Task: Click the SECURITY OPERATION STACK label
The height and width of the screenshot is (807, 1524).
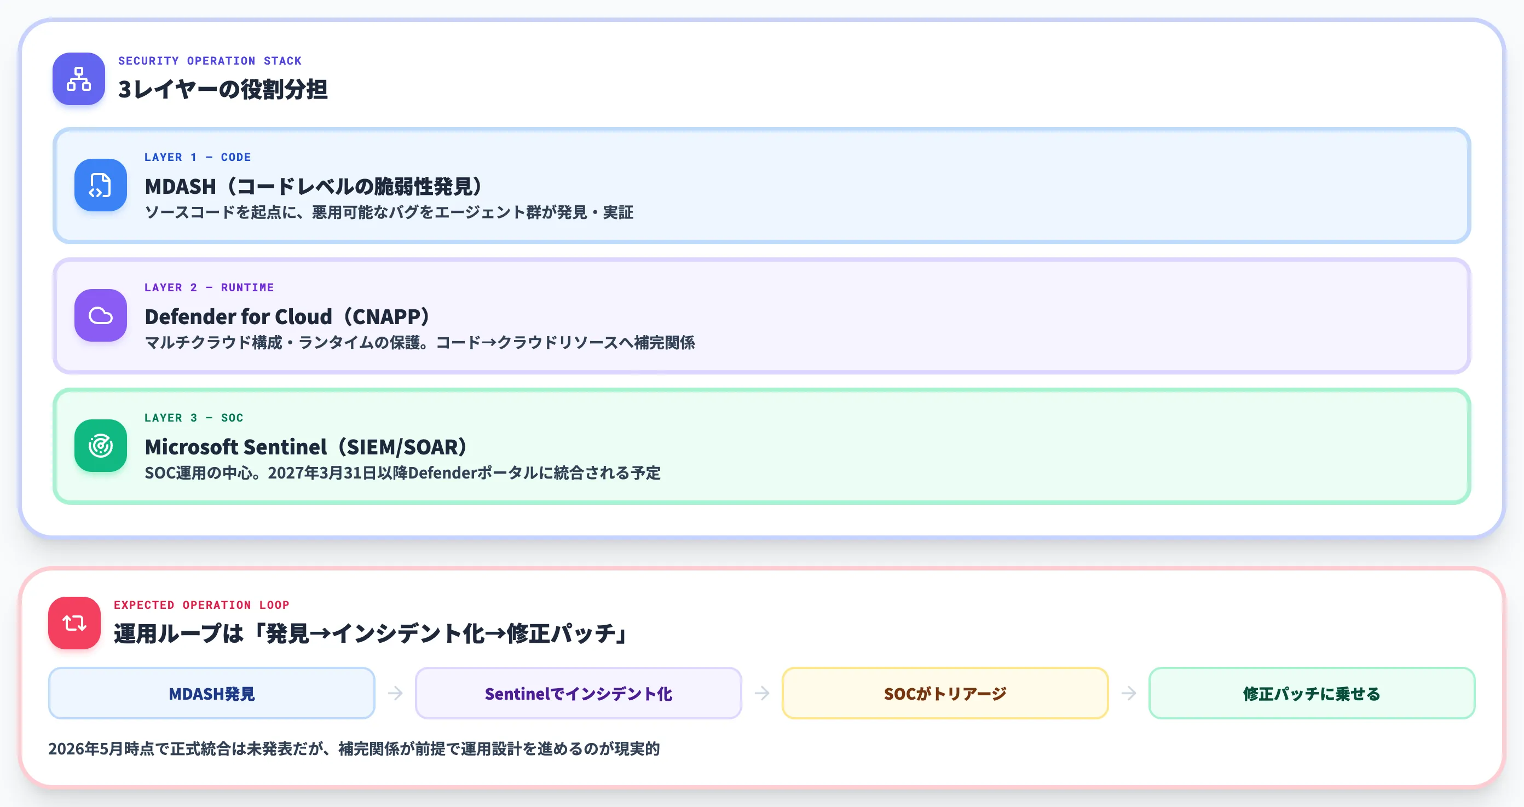Action: (x=210, y=61)
